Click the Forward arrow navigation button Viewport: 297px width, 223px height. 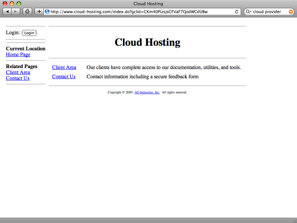pos(16,12)
